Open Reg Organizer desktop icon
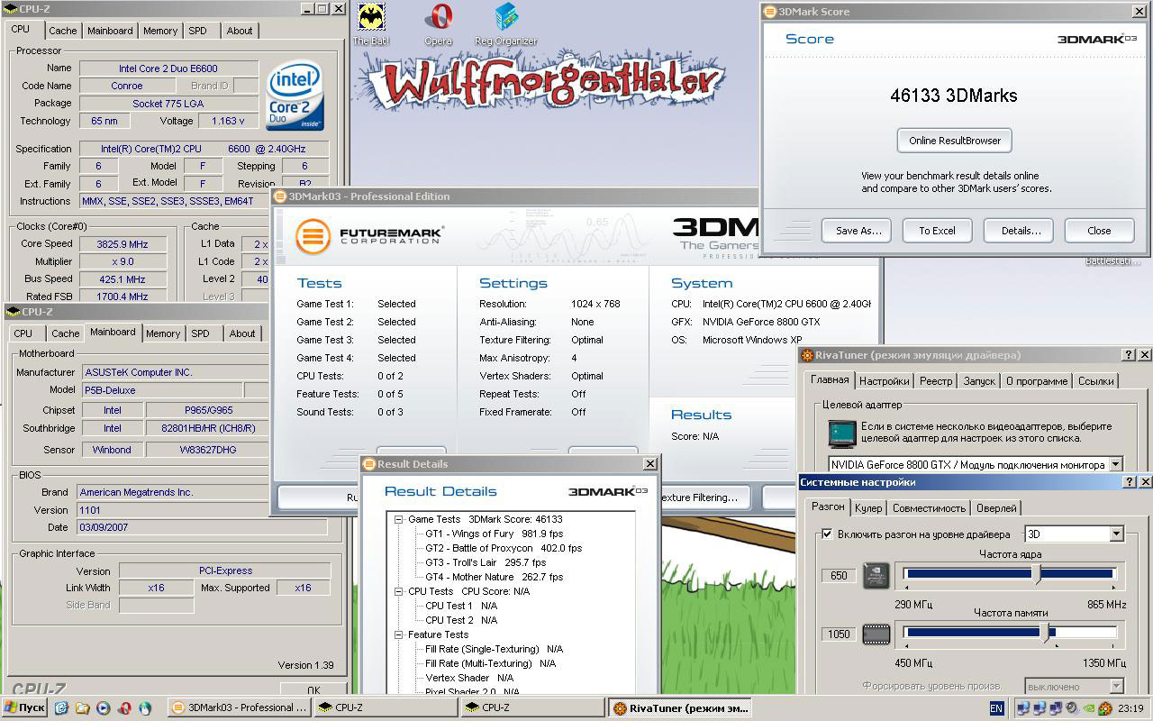 click(506, 17)
